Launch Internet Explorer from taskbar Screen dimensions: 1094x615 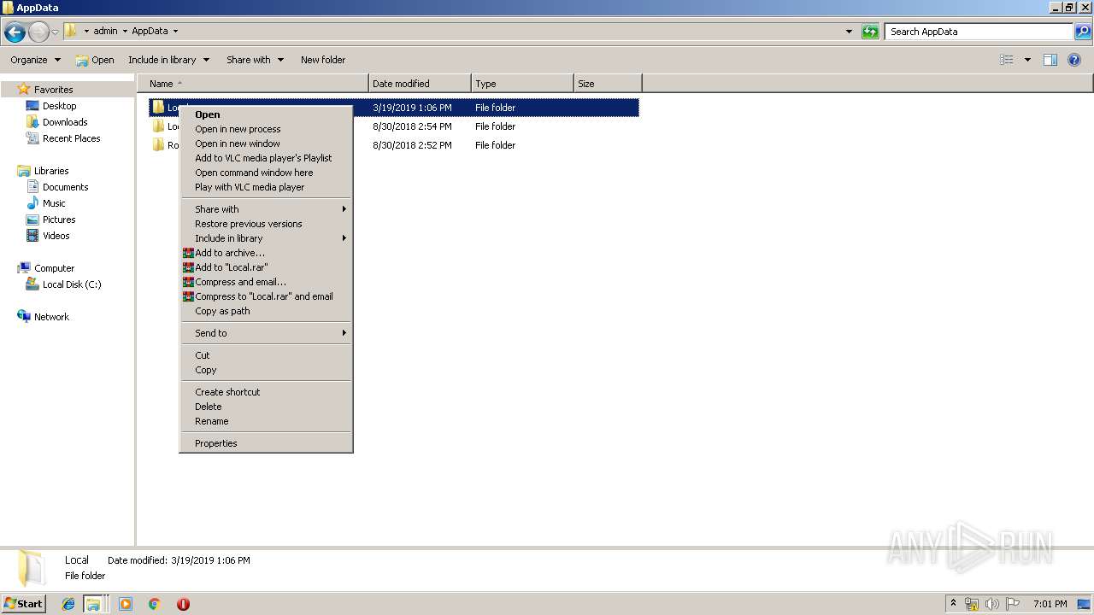click(68, 604)
